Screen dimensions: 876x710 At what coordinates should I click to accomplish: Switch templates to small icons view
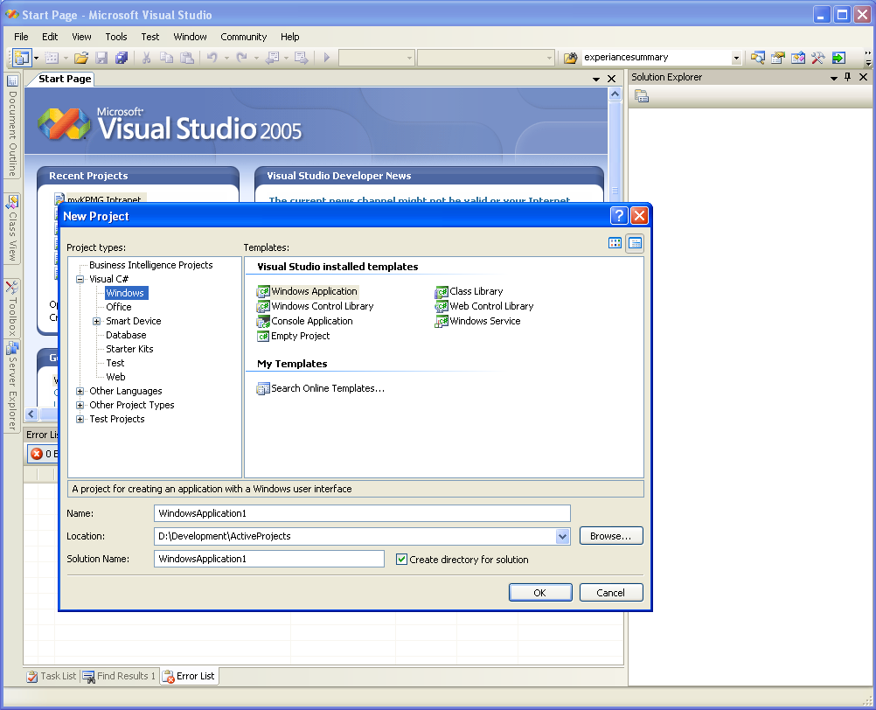pyautogui.click(x=635, y=243)
